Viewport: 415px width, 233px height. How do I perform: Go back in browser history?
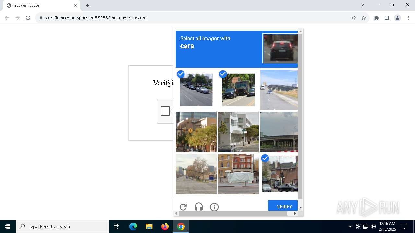coord(7,18)
